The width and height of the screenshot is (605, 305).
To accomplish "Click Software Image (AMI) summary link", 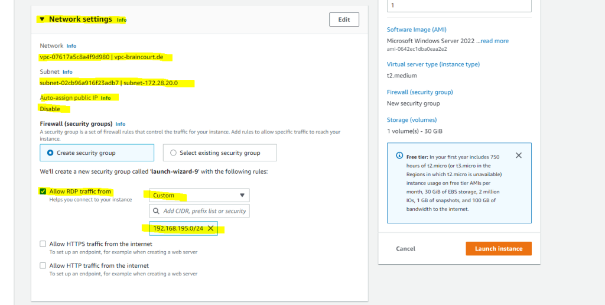I will pos(417,30).
